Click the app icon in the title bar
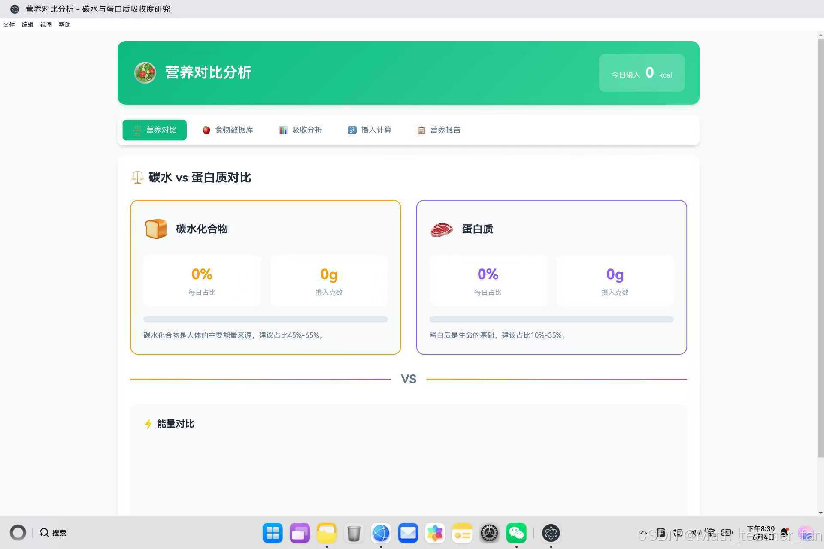The image size is (824, 549). (x=15, y=9)
